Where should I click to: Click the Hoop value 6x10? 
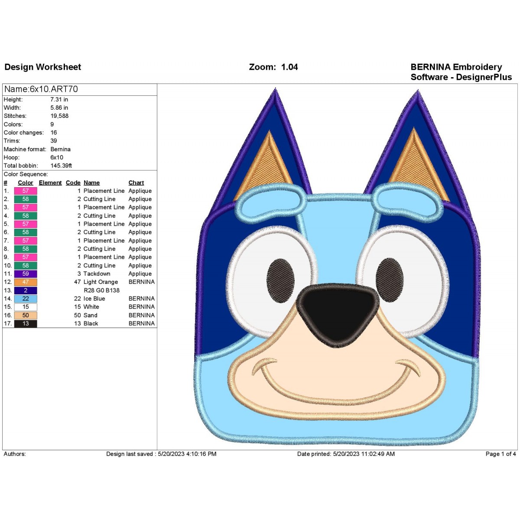57,158
